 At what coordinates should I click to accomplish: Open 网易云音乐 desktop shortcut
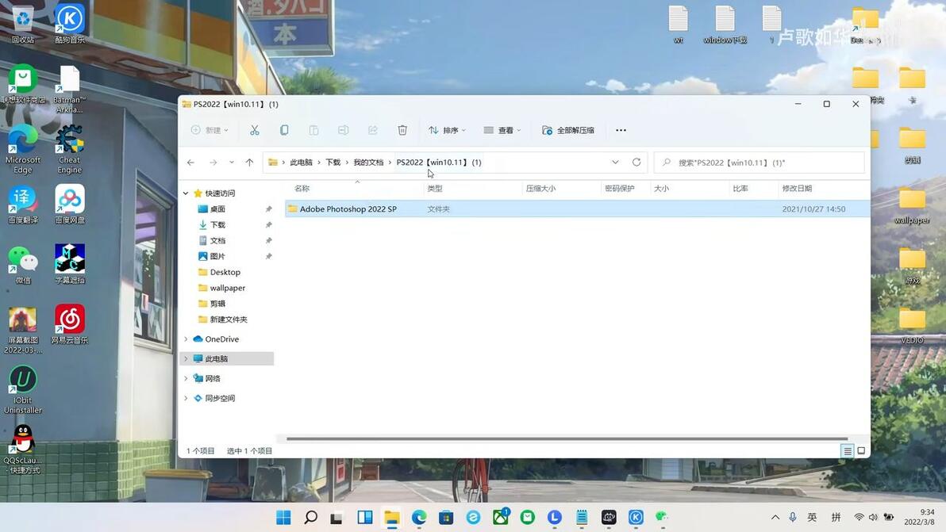pos(69,324)
